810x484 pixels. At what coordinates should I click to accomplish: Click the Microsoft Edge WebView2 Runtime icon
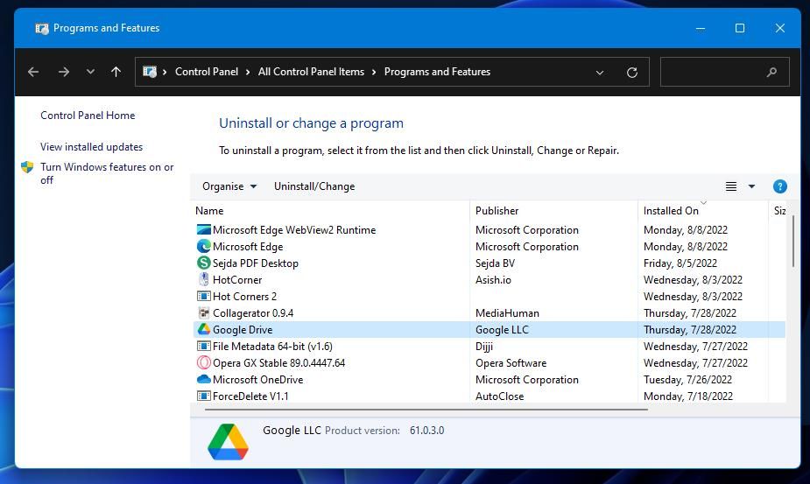pyautogui.click(x=204, y=230)
